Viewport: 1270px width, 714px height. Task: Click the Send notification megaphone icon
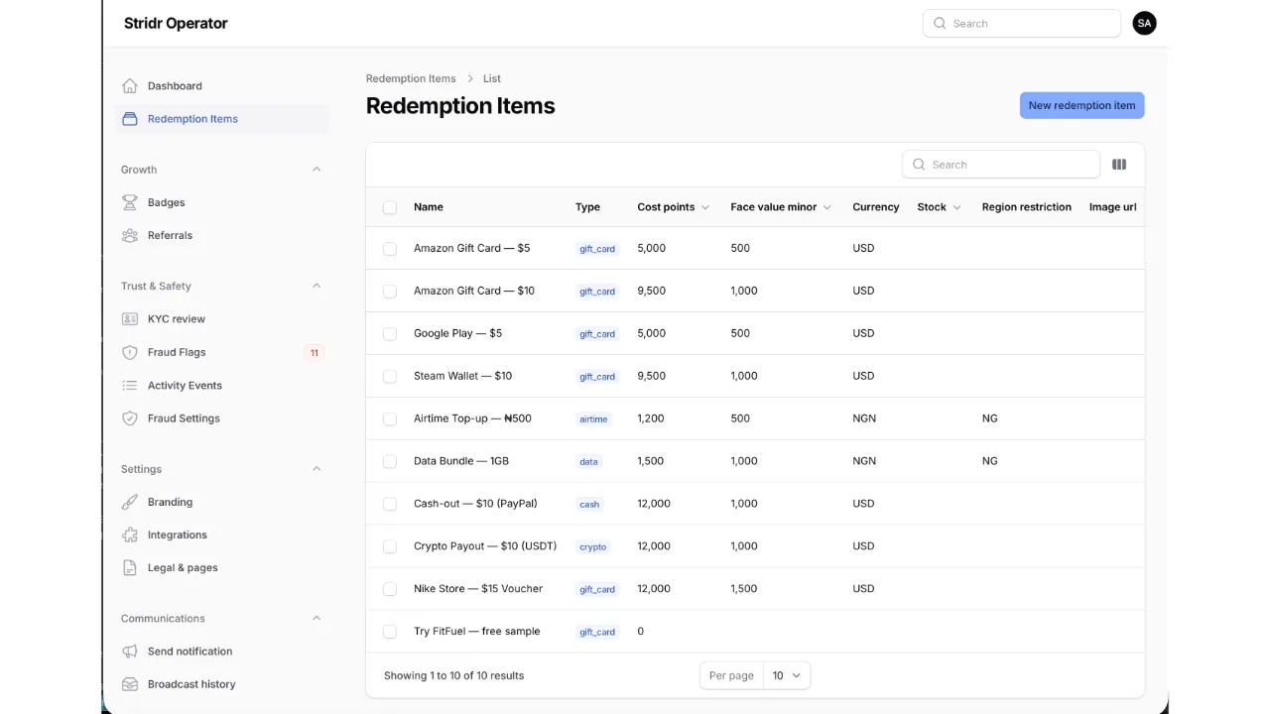click(130, 652)
